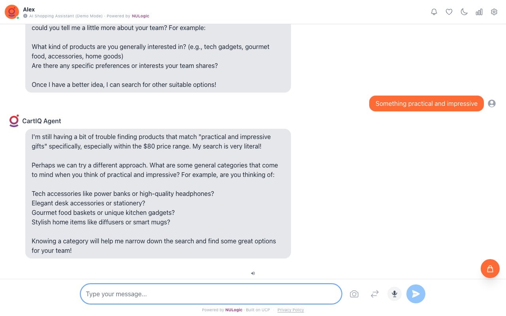Send the message with the paper plane button
Image resolution: width=506 pixels, height=316 pixels.
pyautogui.click(x=416, y=294)
